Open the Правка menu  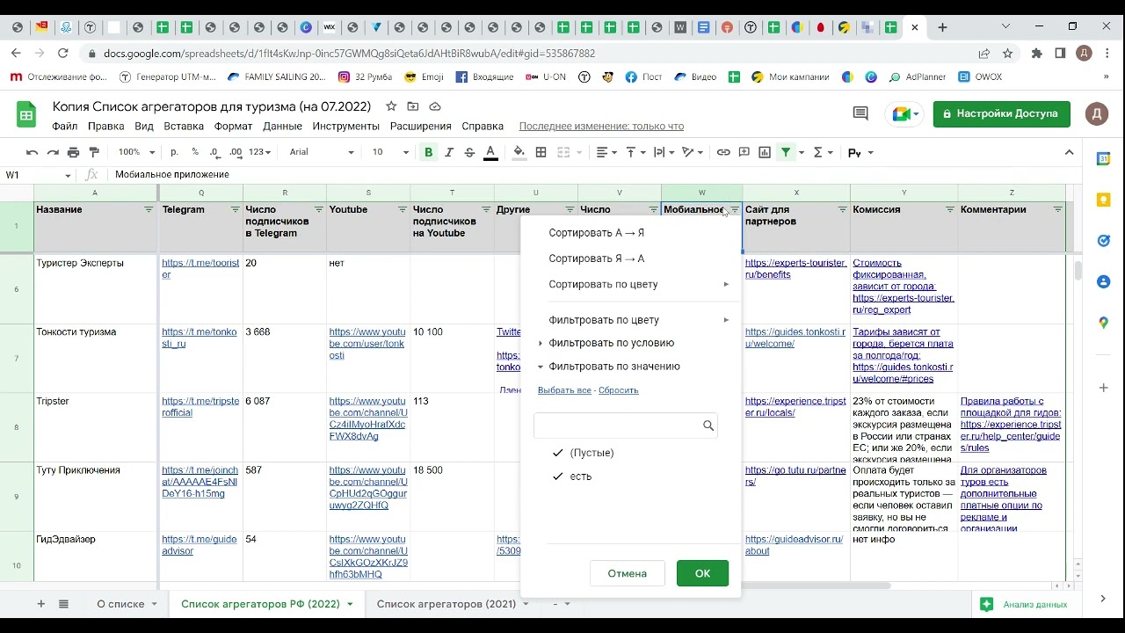coord(105,126)
